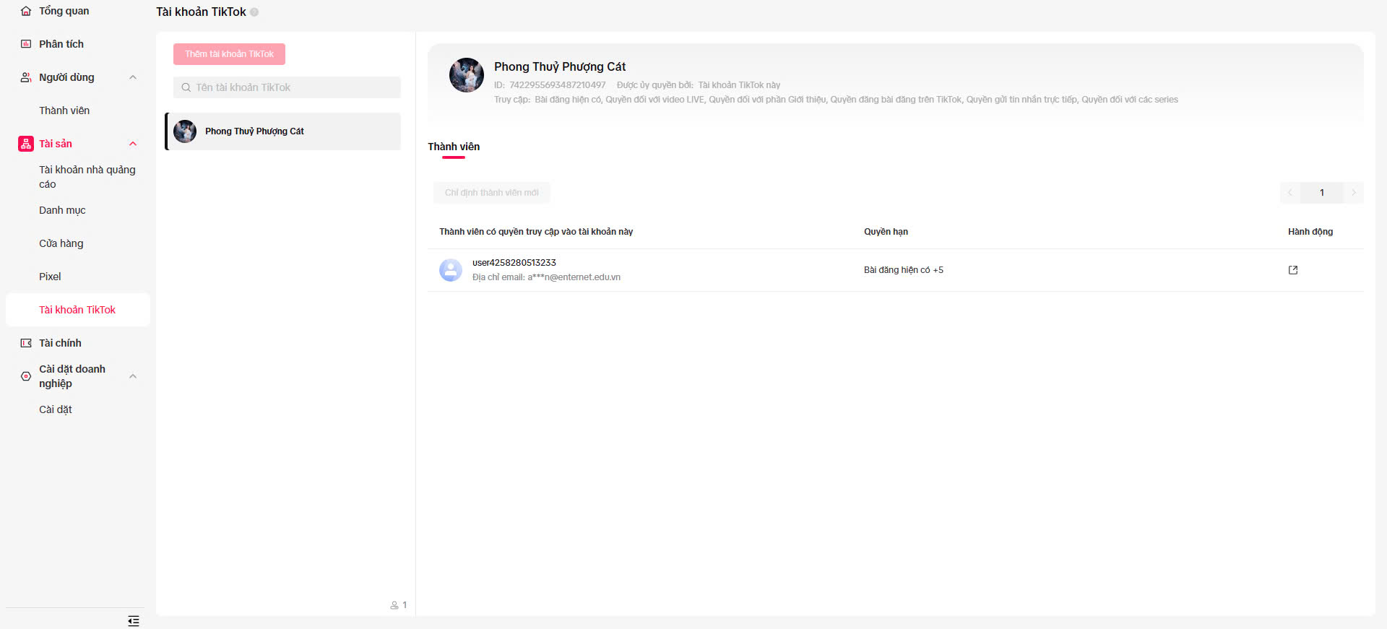Open Tài khoản nhà quảng cáo
The image size is (1387, 629).
coord(87,177)
